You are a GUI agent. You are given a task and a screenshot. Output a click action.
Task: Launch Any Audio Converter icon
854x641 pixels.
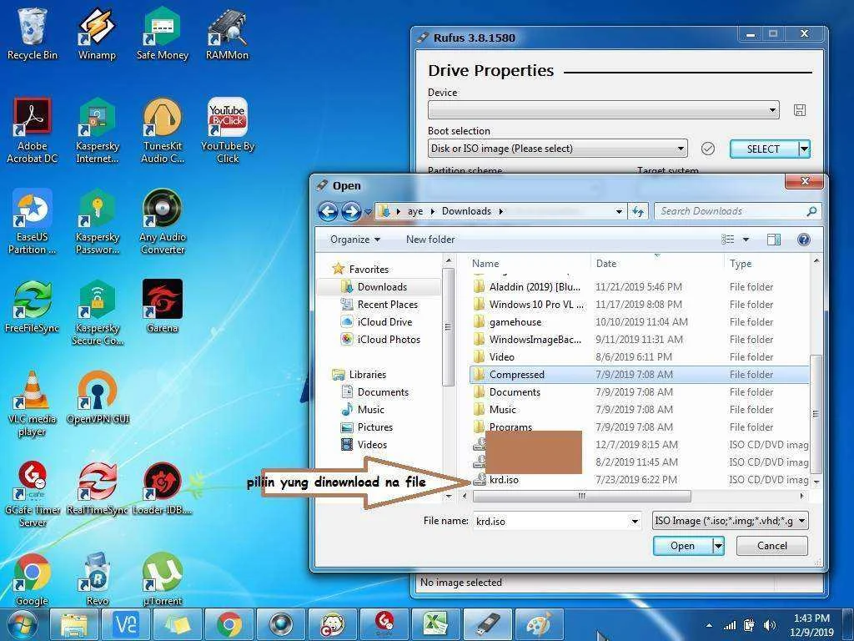163,222
